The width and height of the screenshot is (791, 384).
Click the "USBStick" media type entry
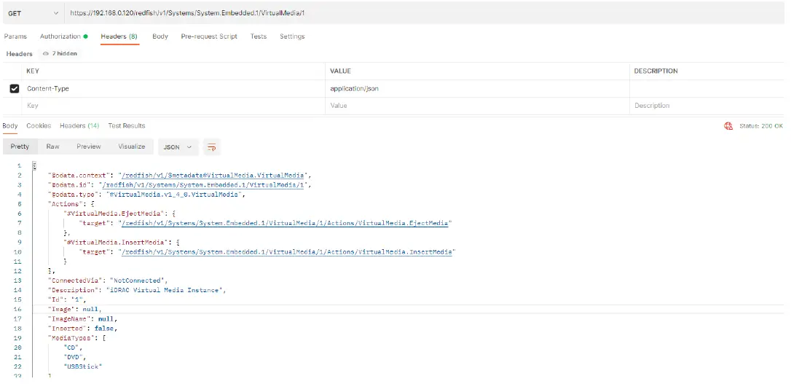83,367
